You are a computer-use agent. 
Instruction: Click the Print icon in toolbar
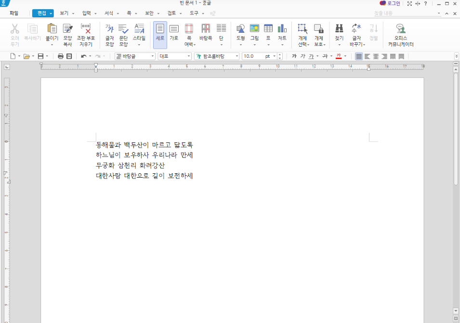[x=61, y=56]
